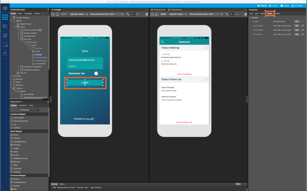
Task: Click Edit button for onTouchMove
Action: pos(297,30)
